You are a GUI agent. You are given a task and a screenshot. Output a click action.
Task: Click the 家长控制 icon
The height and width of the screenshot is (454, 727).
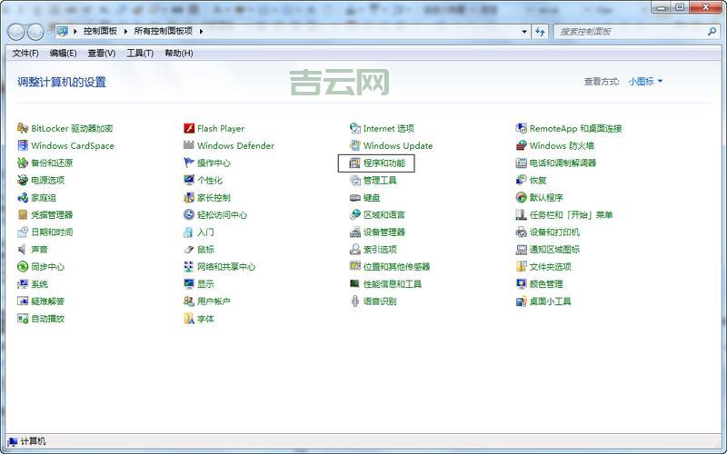pos(189,197)
